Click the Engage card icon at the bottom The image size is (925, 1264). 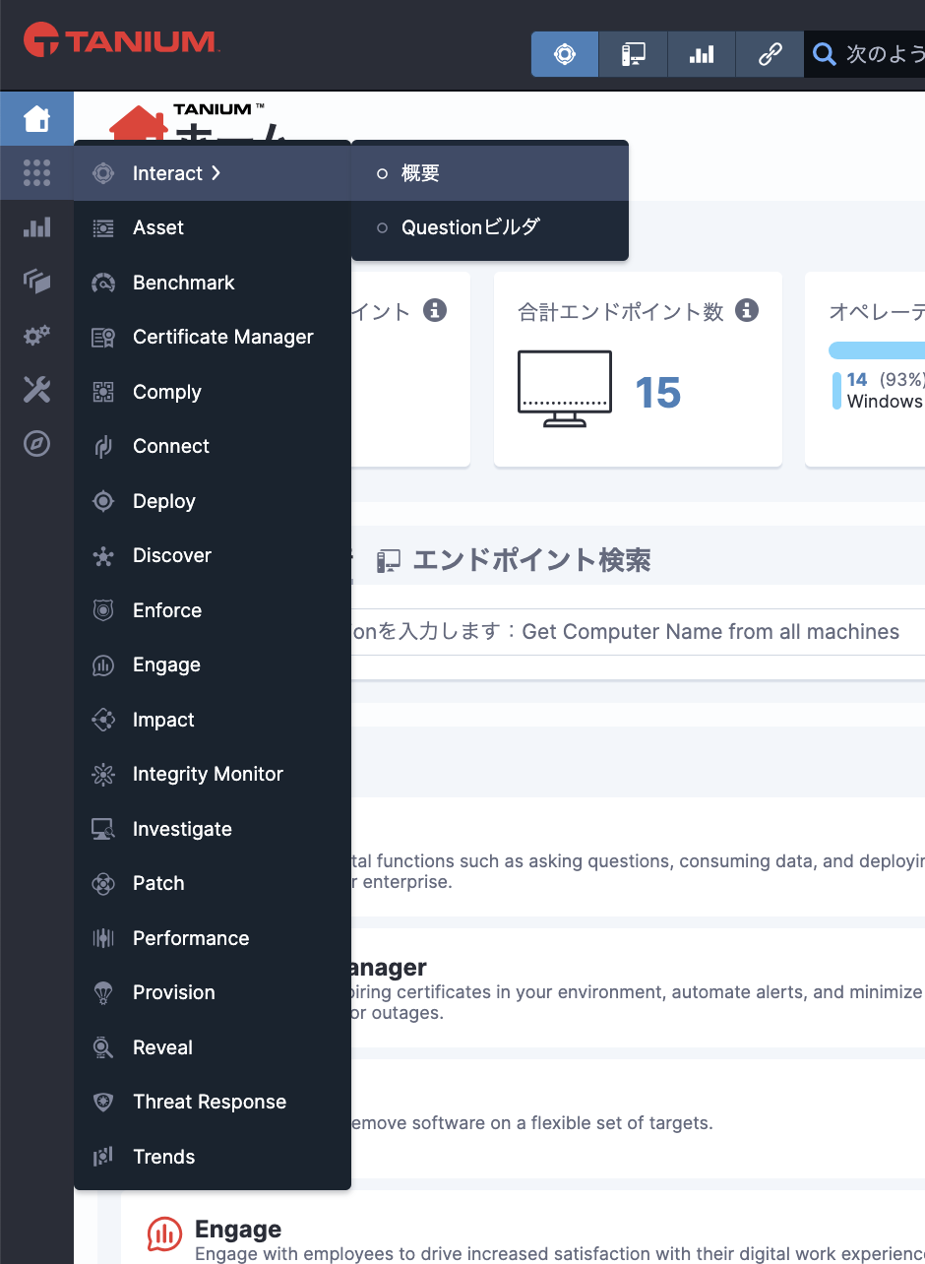(x=164, y=1234)
